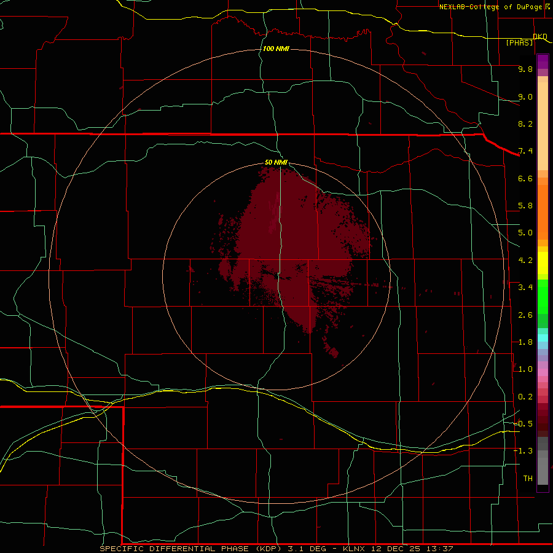Click the 8.2 value on color scale
This screenshot has height=553, width=553.
(525, 124)
